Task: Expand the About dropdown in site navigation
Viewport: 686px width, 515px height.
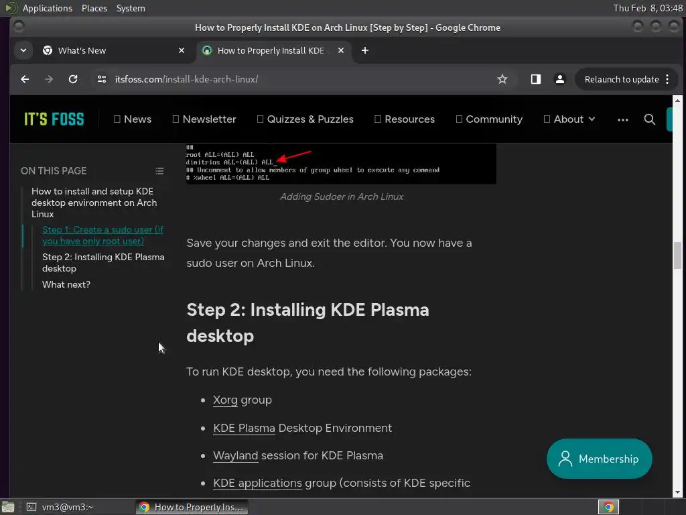Action: [569, 119]
